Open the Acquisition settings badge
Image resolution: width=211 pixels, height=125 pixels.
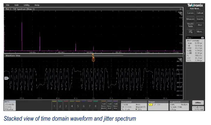click(x=179, y=105)
